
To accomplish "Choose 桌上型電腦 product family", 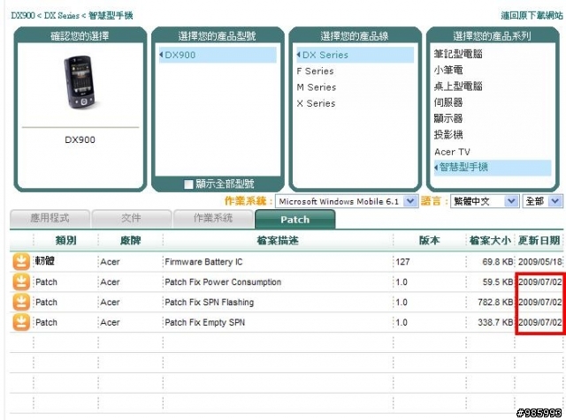I will [x=458, y=86].
